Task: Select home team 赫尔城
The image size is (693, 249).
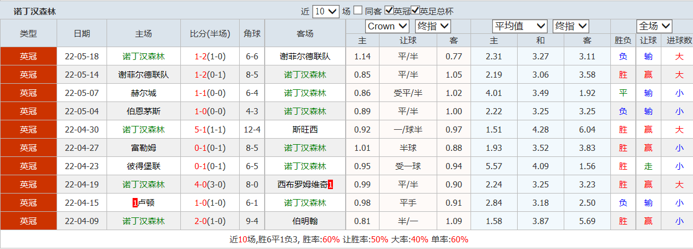Action: [144, 93]
